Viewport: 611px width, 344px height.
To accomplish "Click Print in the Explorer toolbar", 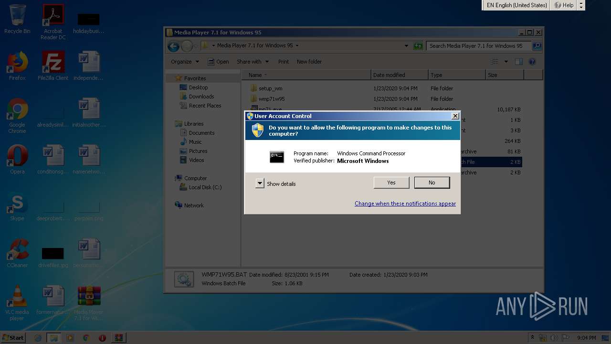I will (x=284, y=62).
